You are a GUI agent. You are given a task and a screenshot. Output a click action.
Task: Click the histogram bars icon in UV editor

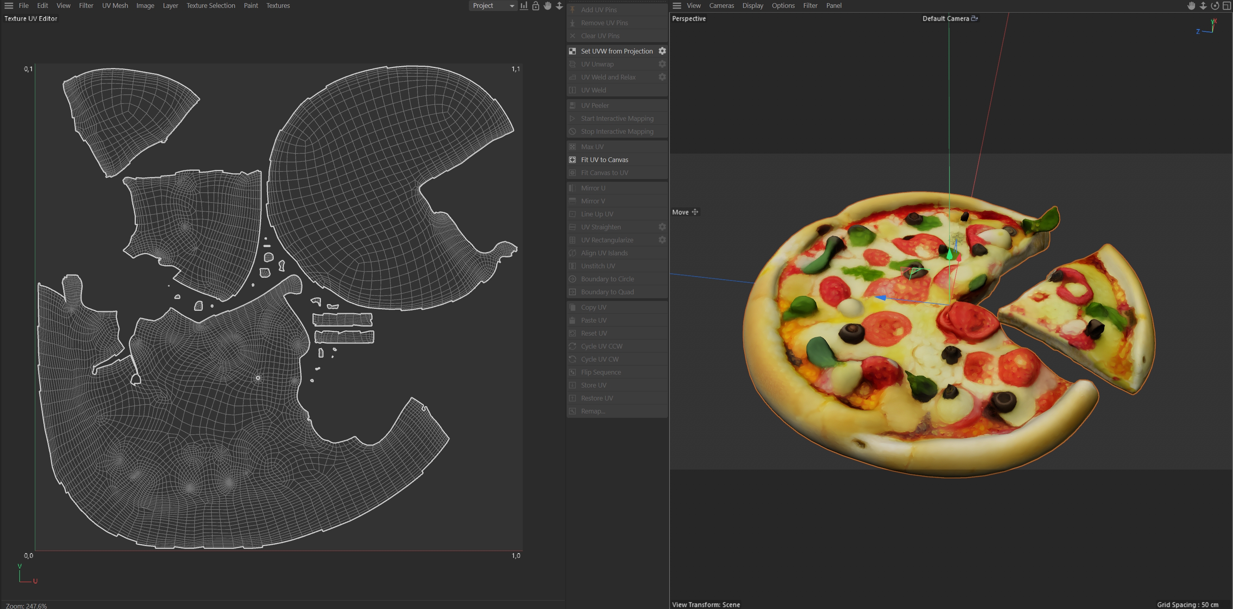(524, 6)
